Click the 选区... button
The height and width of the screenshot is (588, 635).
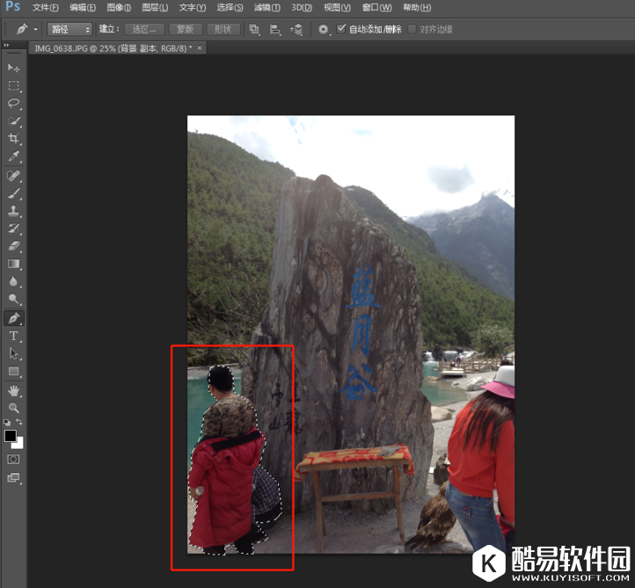point(143,29)
